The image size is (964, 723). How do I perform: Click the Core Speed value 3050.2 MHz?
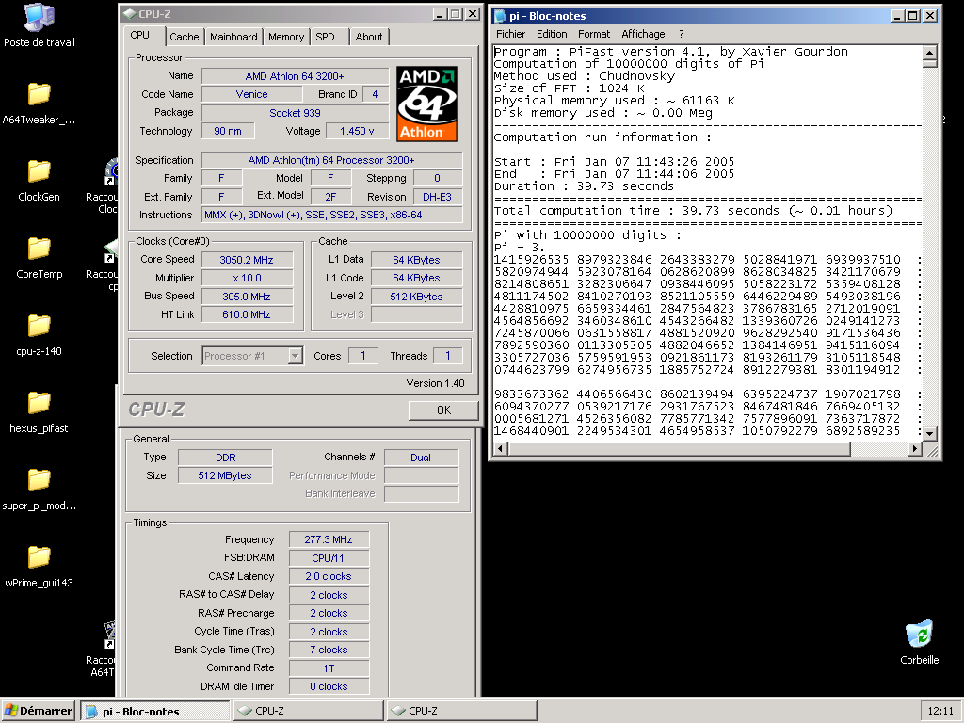(247, 260)
